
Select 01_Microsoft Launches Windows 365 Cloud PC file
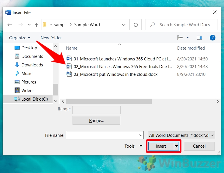(122, 59)
